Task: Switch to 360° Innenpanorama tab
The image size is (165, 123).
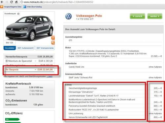Action: 45,48
